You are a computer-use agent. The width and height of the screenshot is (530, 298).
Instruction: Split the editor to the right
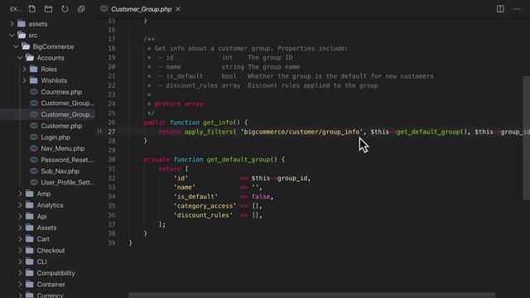500,9
